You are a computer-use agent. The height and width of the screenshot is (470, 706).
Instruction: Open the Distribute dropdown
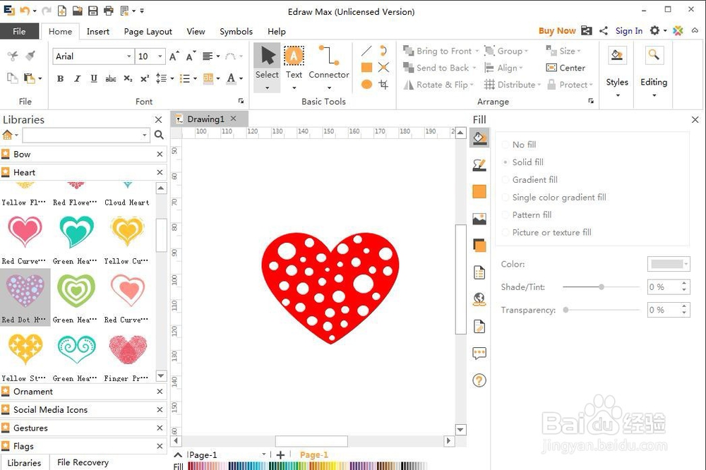pyautogui.click(x=539, y=85)
